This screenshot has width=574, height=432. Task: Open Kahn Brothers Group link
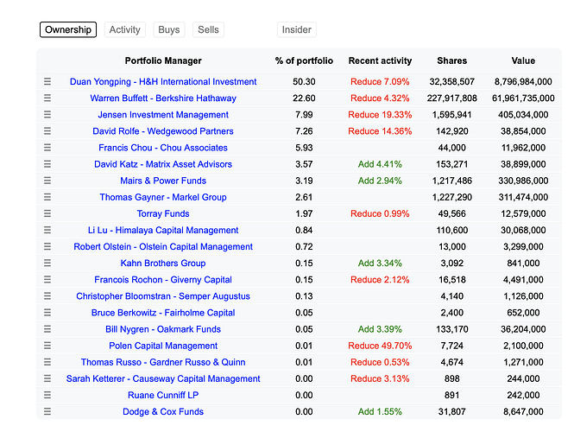[163, 263]
